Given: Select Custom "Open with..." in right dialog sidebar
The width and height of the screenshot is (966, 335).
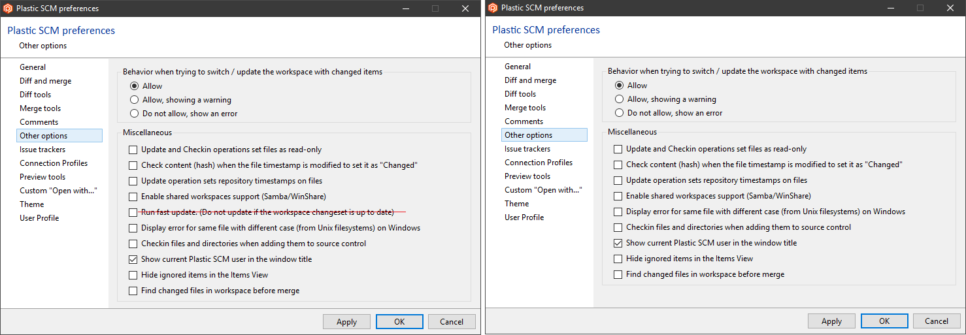Looking at the screenshot, I should click(543, 189).
